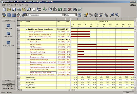Click the binoculars Find icon
The width and height of the screenshot is (137, 94).
pos(75,10)
